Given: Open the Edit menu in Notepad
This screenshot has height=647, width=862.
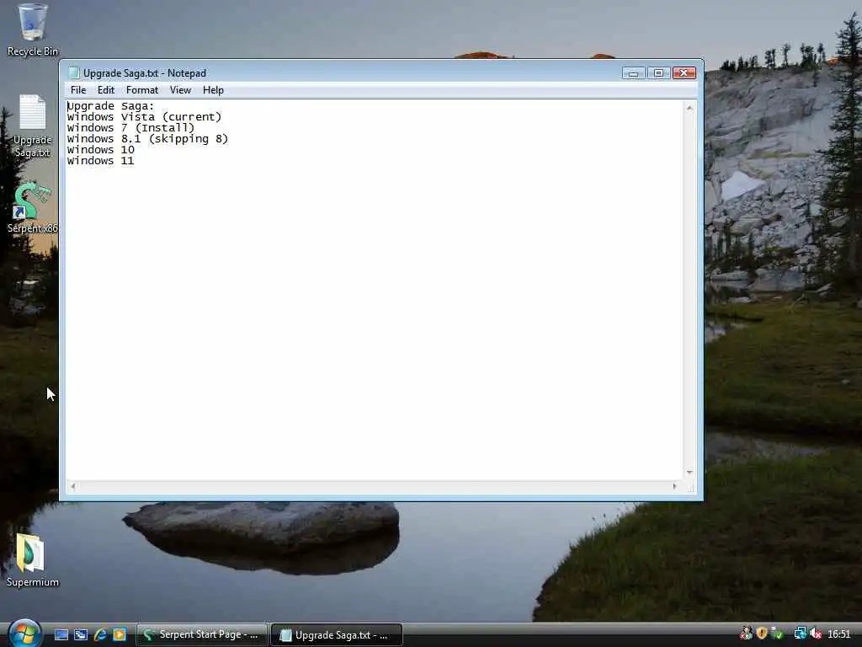Looking at the screenshot, I should coord(106,89).
